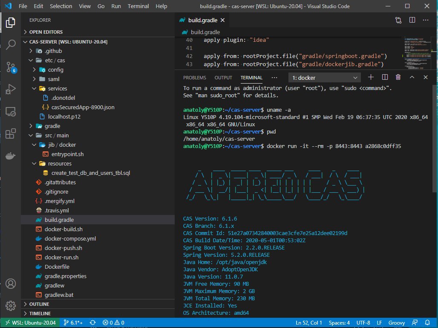
Task: Open Dockerfile in explorer
Action: 98,267
